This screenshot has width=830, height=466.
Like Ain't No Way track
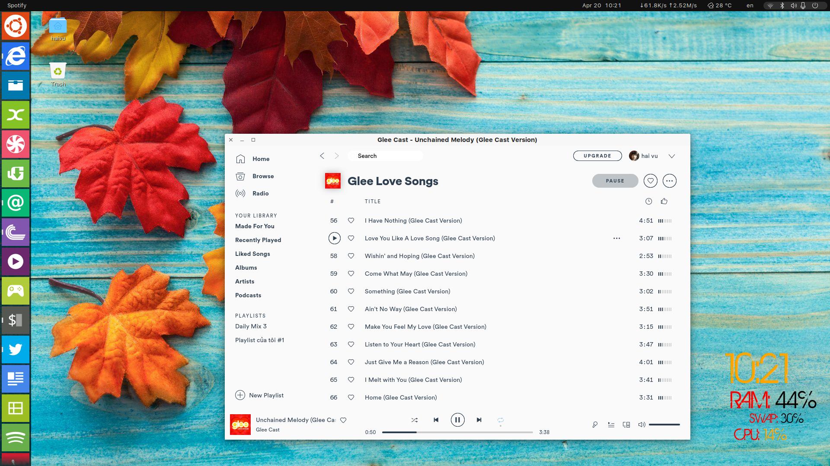point(351,309)
